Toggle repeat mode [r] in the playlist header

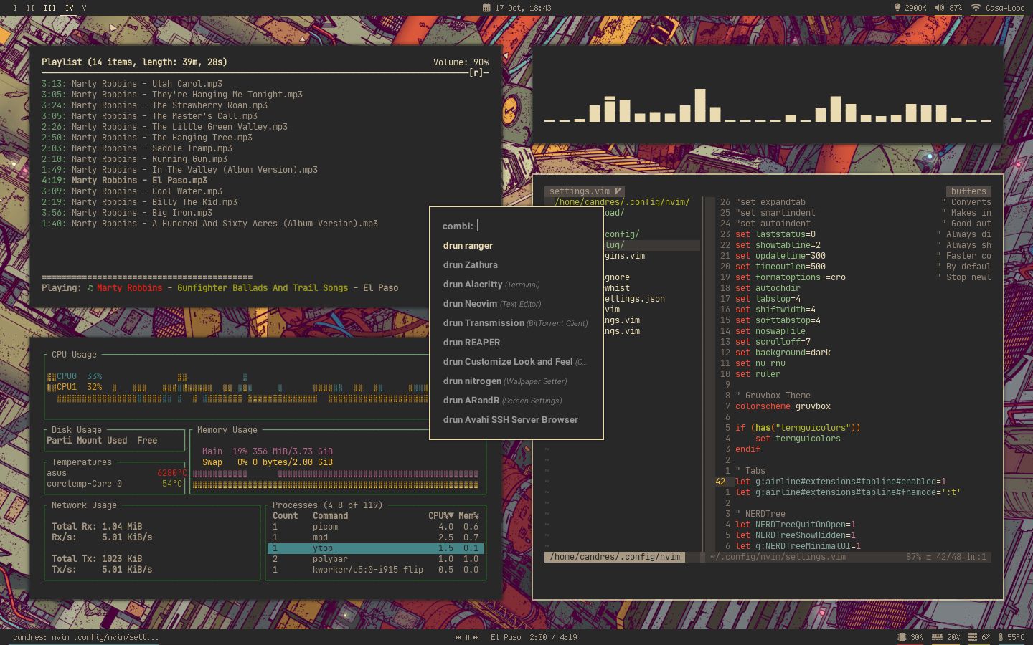(476, 72)
